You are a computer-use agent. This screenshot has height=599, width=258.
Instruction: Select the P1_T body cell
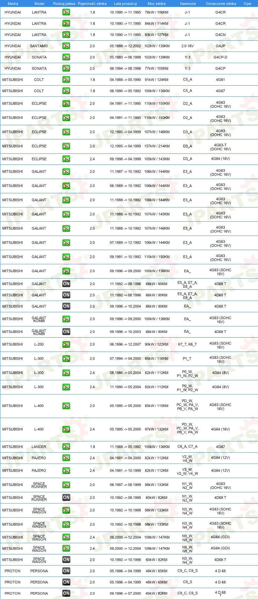coord(187,358)
